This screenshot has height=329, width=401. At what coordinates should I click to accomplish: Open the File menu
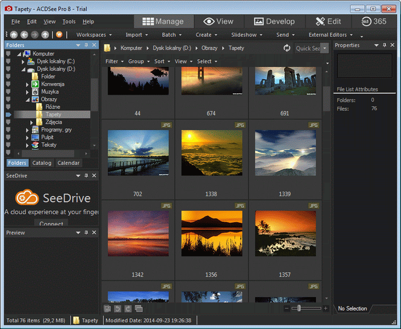(16, 22)
